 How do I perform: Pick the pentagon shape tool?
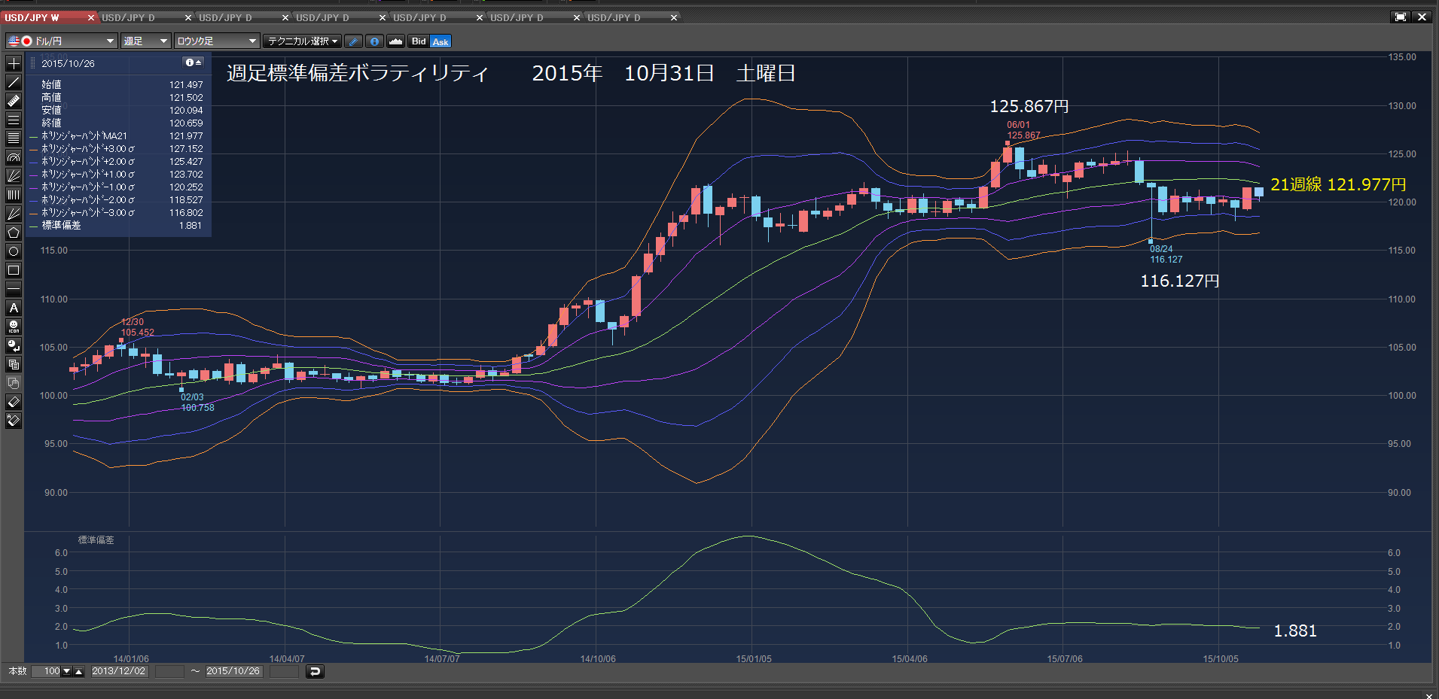(14, 232)
